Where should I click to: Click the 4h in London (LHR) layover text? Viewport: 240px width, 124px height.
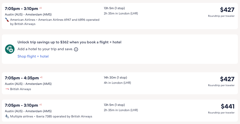coord(117,83)
